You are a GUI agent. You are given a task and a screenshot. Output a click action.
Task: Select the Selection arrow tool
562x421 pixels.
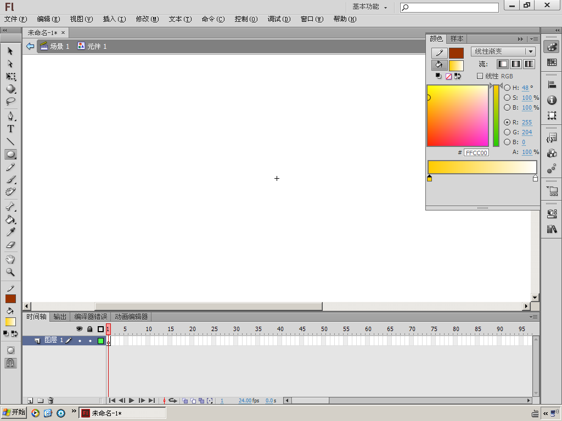10,51
